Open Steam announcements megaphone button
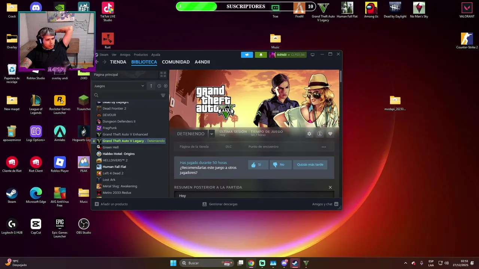 [x=247, y=55]
